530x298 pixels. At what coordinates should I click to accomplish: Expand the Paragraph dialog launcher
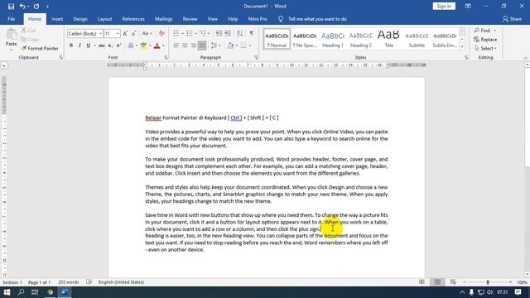(x=256, y=57)
